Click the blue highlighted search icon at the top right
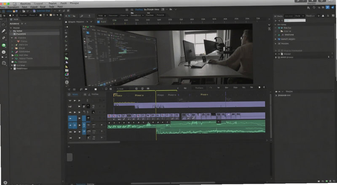The image size is (337, 185). pos(328,7)
